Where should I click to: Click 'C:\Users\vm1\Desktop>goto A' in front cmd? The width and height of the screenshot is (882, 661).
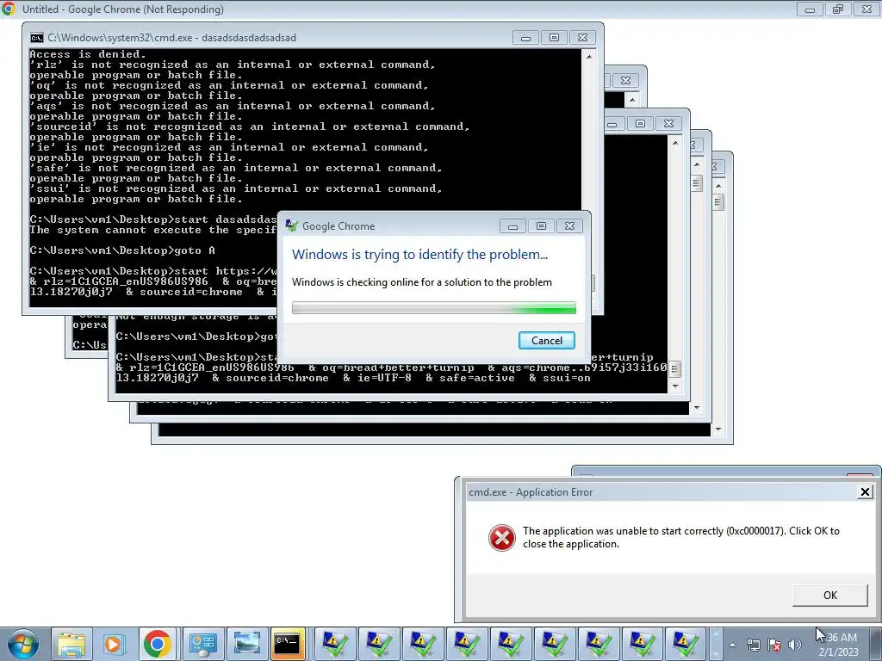click(x=122, y=250)
